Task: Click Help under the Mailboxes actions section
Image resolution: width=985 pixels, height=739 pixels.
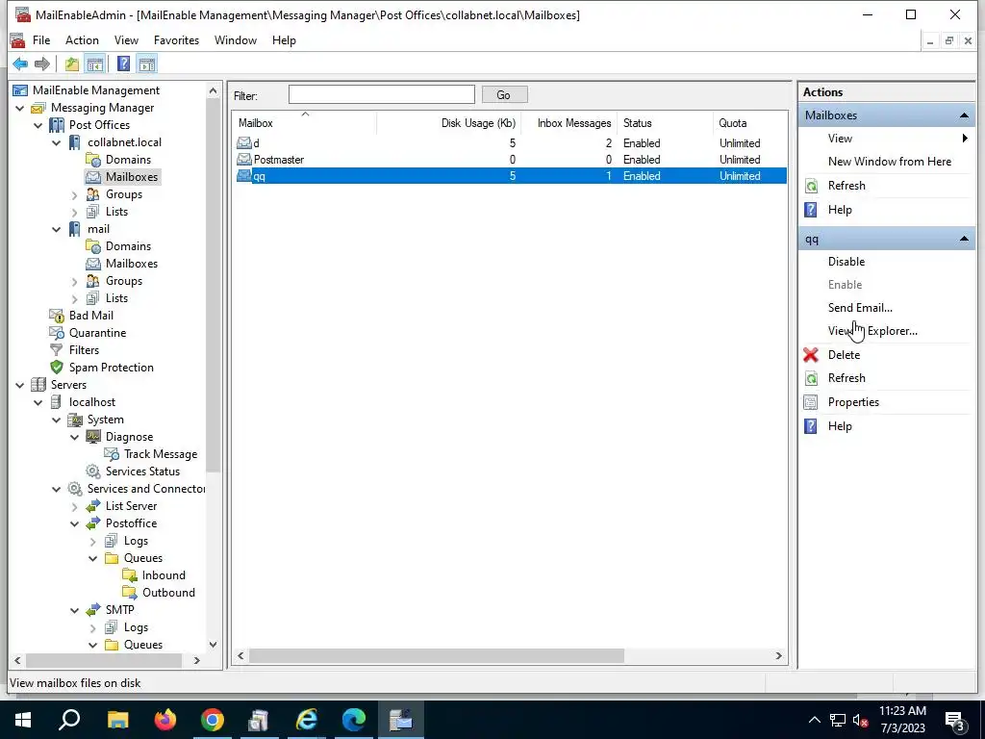Action: click(x=839, y=210)
